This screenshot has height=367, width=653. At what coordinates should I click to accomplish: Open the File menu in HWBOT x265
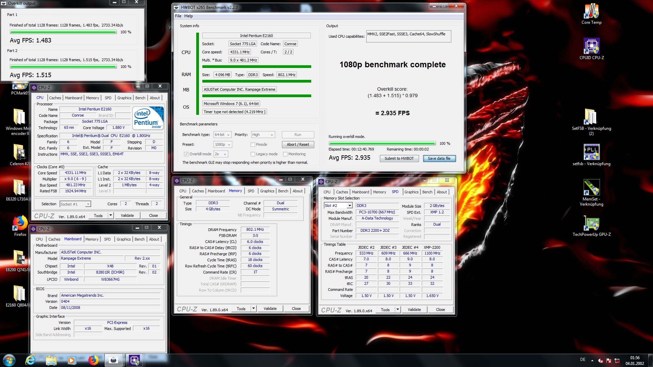[178, 16]
